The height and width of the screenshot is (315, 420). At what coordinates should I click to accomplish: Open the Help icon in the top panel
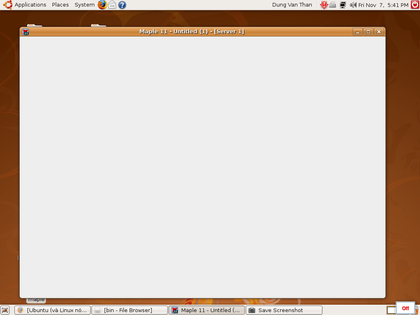[x=122, y=5]
